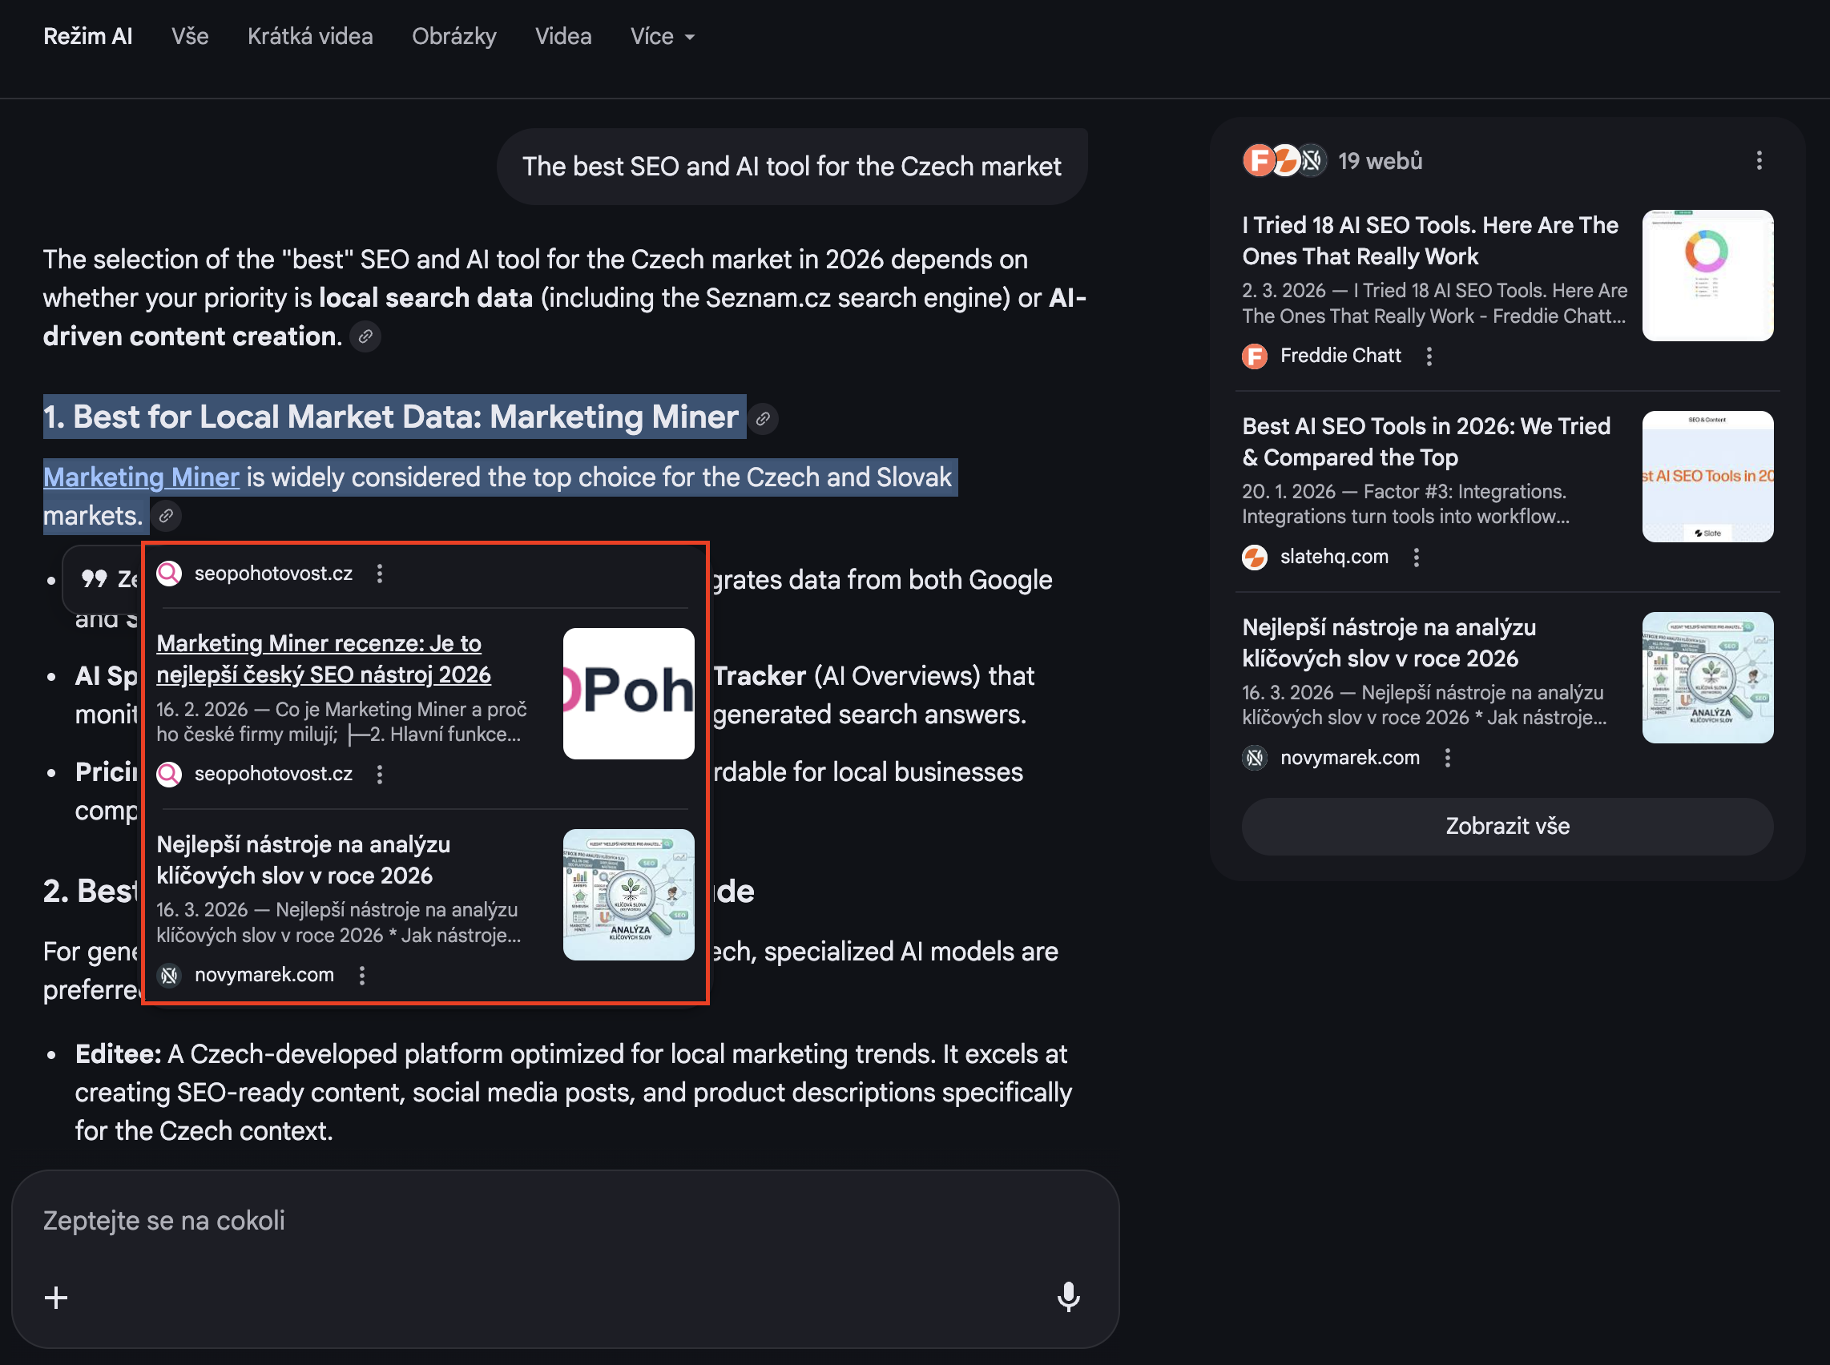1830x1365 pixels.
Task: Click the Freddie Chatt article thumbnail
Action: 1707,276
